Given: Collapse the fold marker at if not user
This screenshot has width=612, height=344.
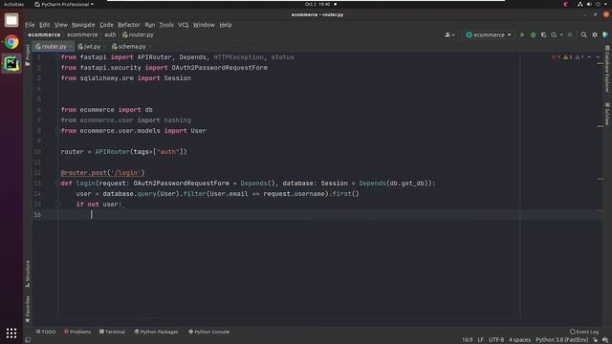Looking at the screenshot, I should (57, 204).
